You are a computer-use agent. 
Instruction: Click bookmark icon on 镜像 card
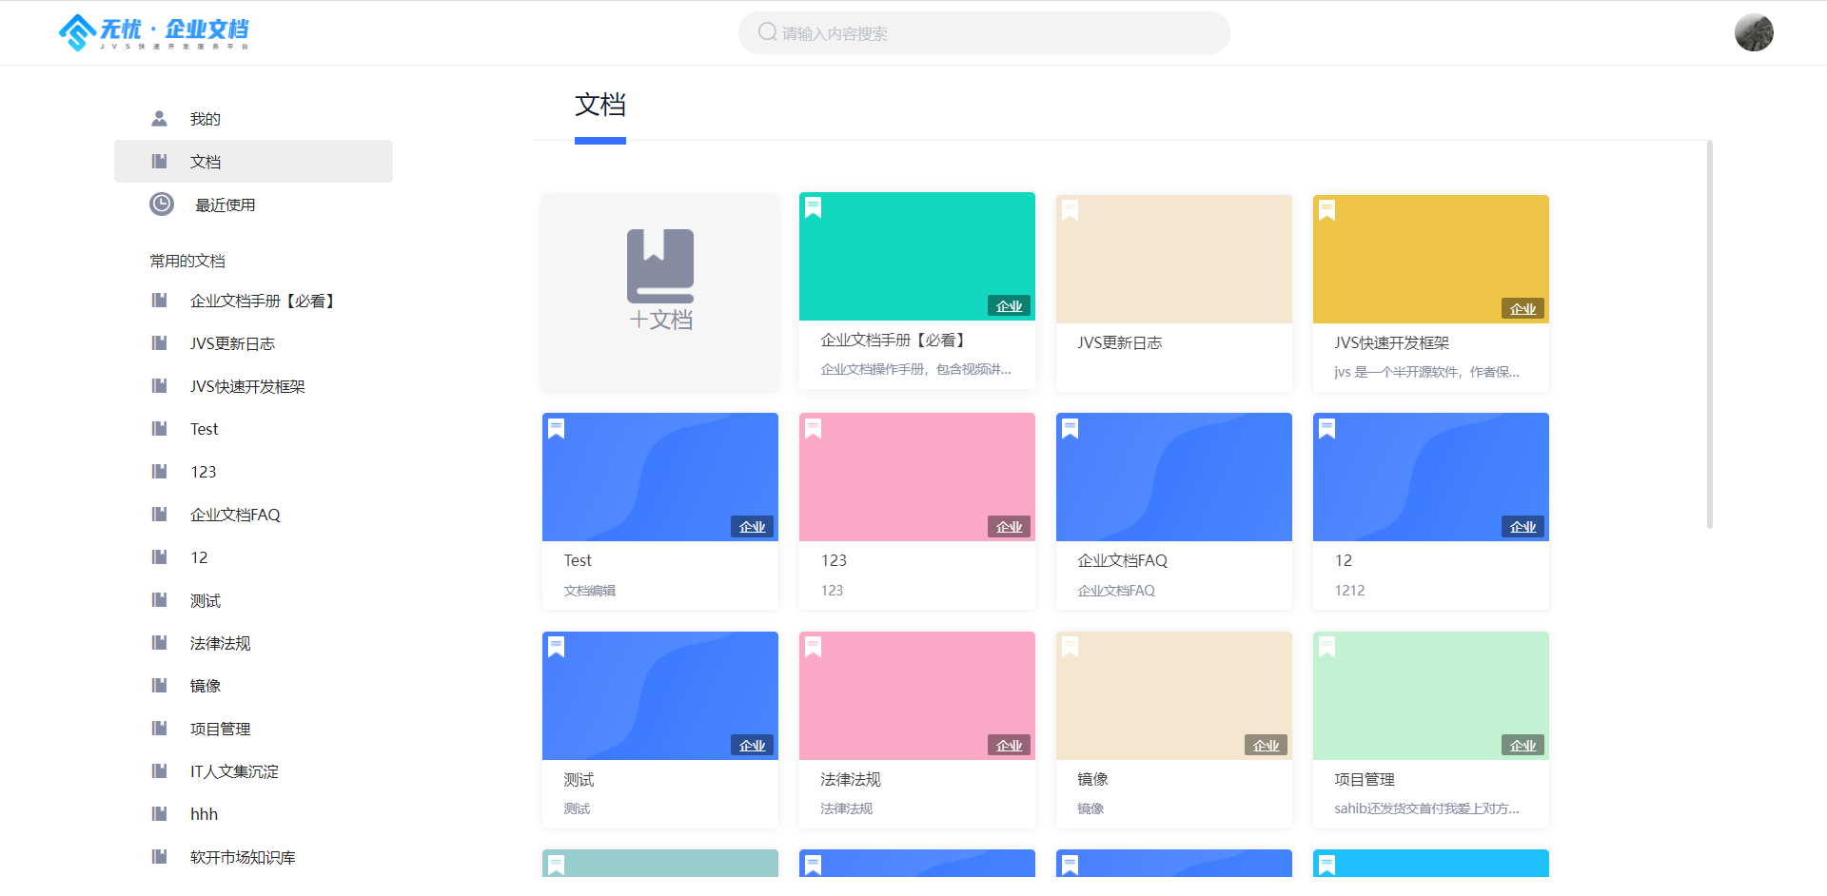click(1070, 648)
